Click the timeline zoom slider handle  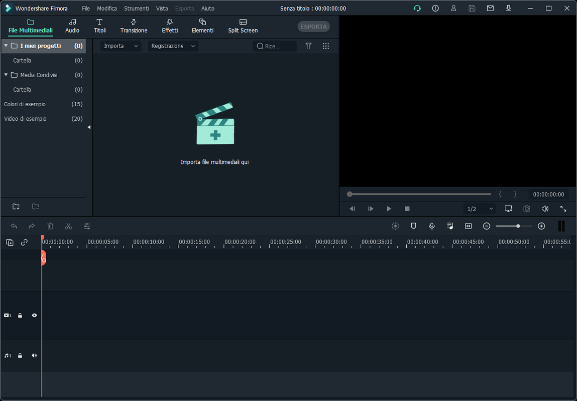[518, 226]
